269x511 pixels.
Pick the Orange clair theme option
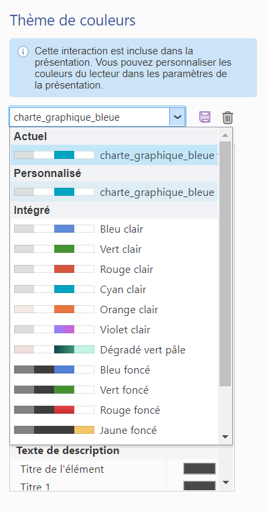click(x=114, y=309)
